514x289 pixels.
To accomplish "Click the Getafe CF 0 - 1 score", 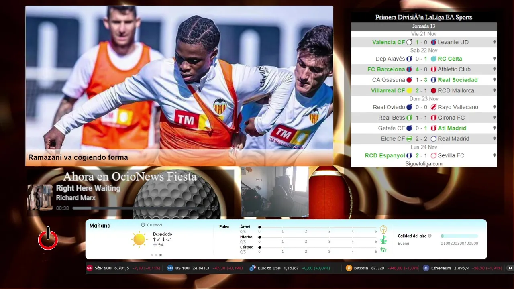I will [422, 128].
